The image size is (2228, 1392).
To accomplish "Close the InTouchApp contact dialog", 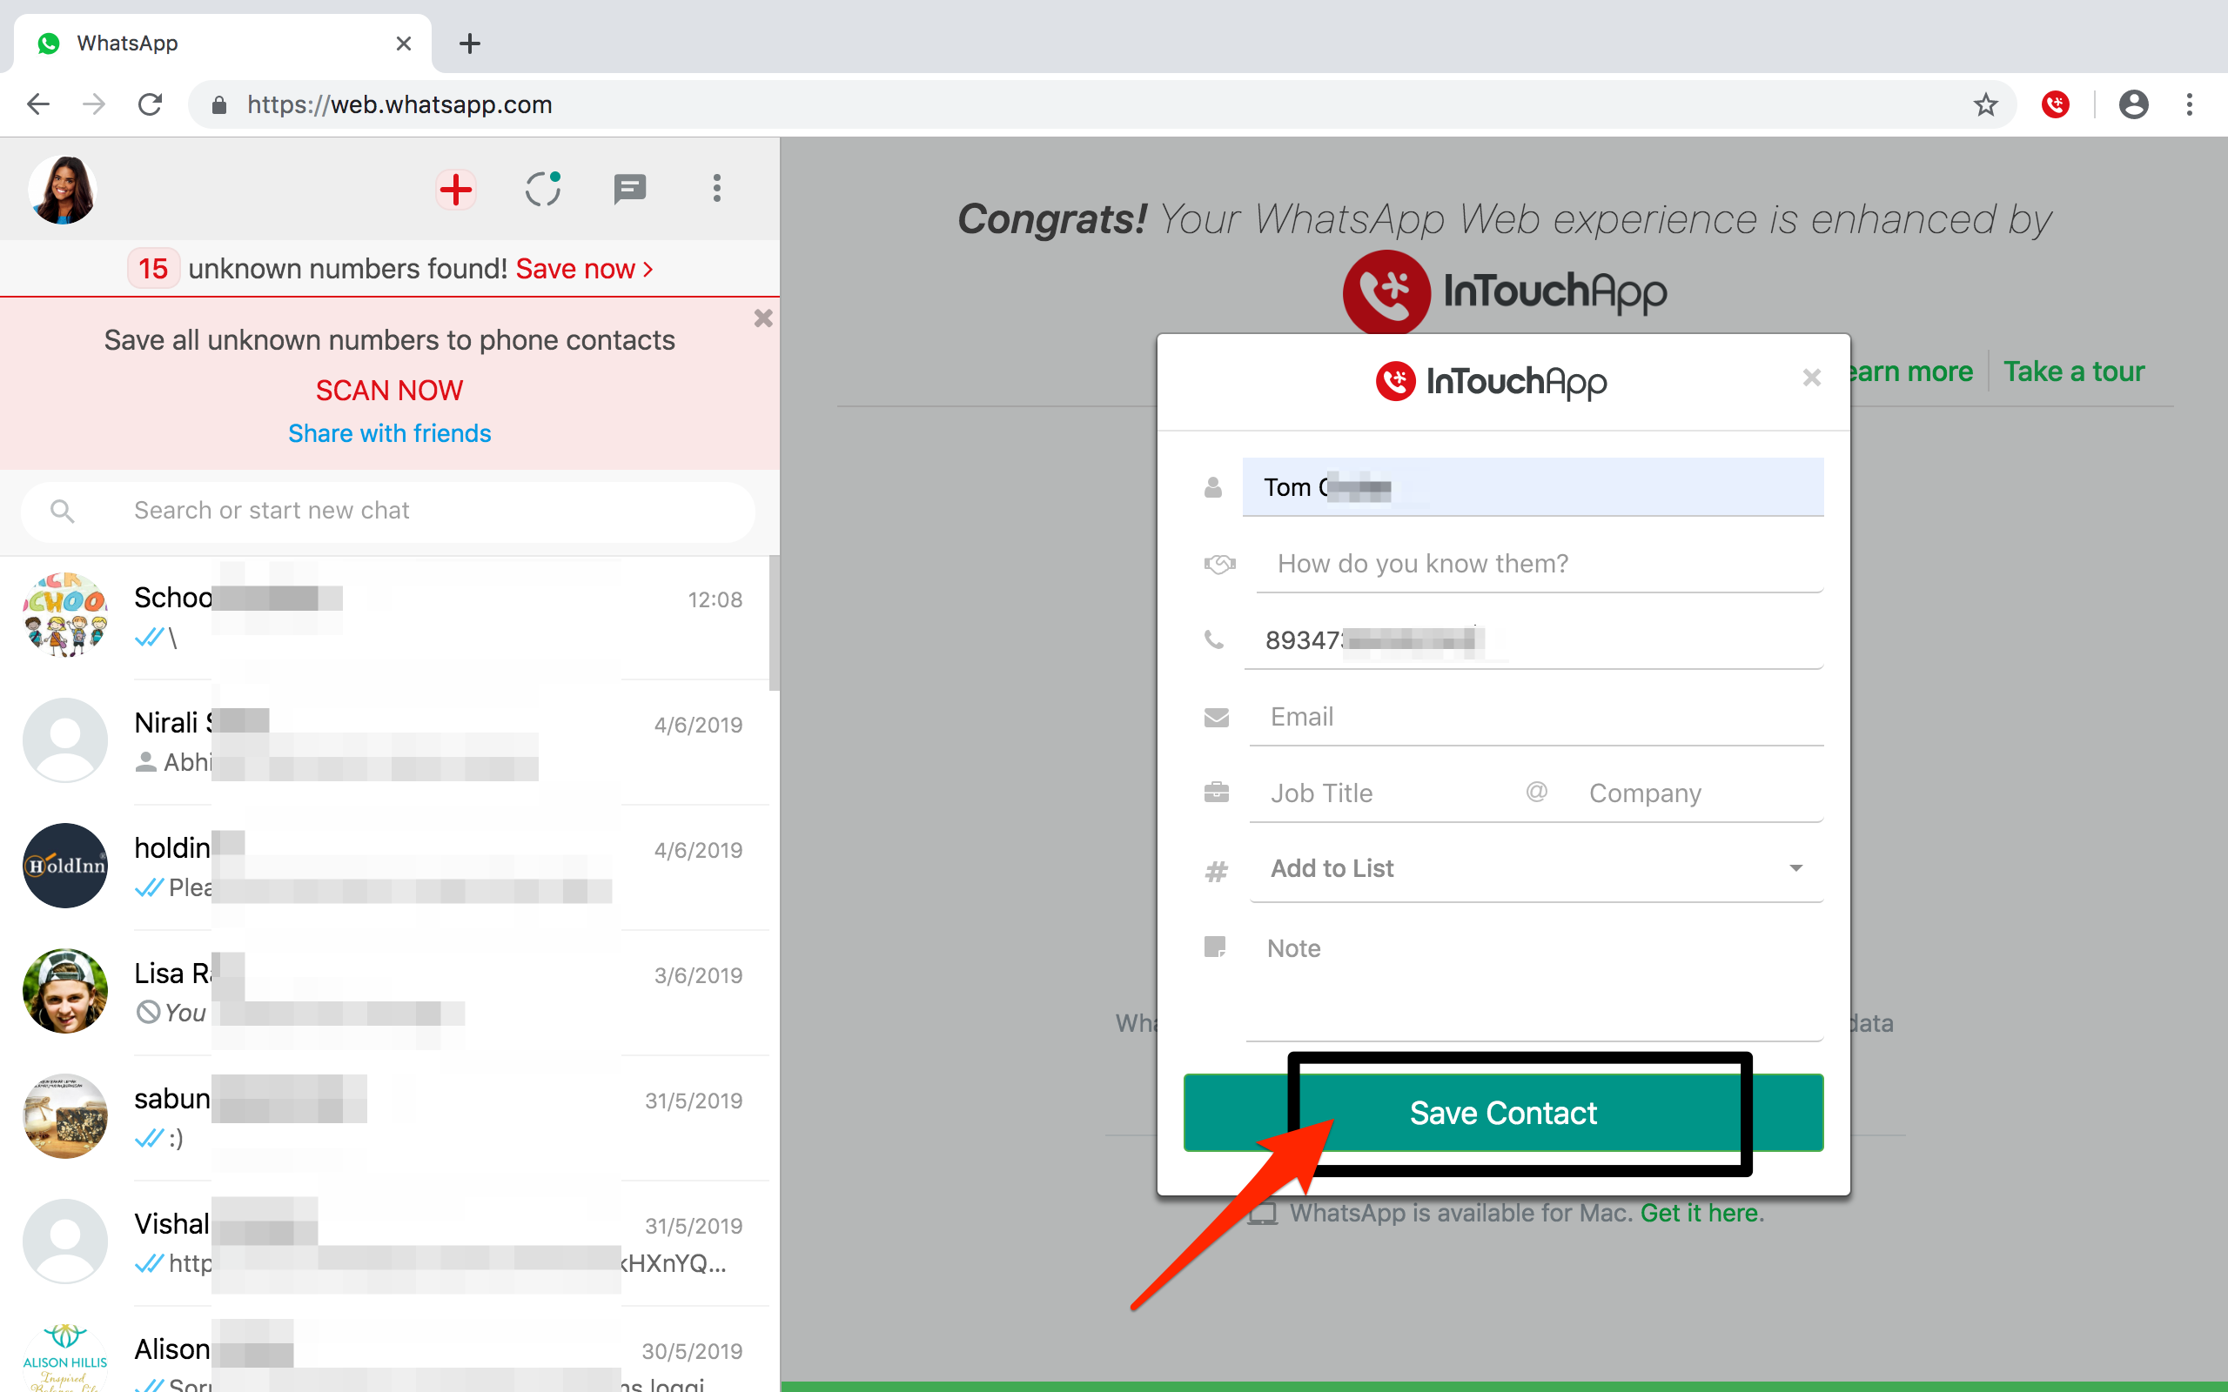I will [1811, 378].
